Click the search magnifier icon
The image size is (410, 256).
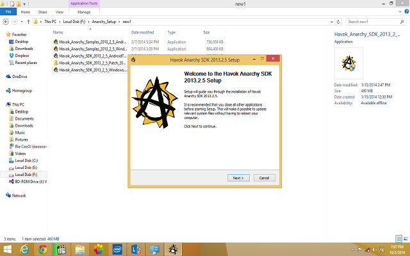(402, 22)
